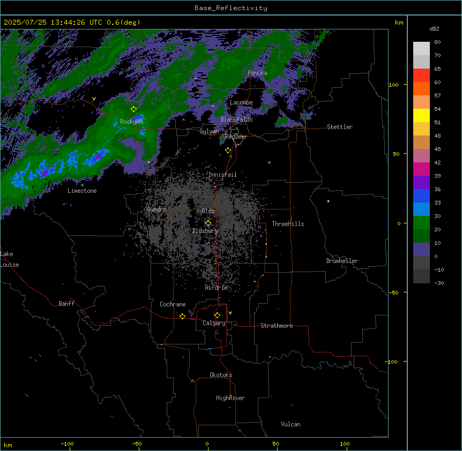Click the yellow diamond marker below Cochrane
Image resolution: width=462 pixels, height=451 pixels.
[x=182, y=316]
